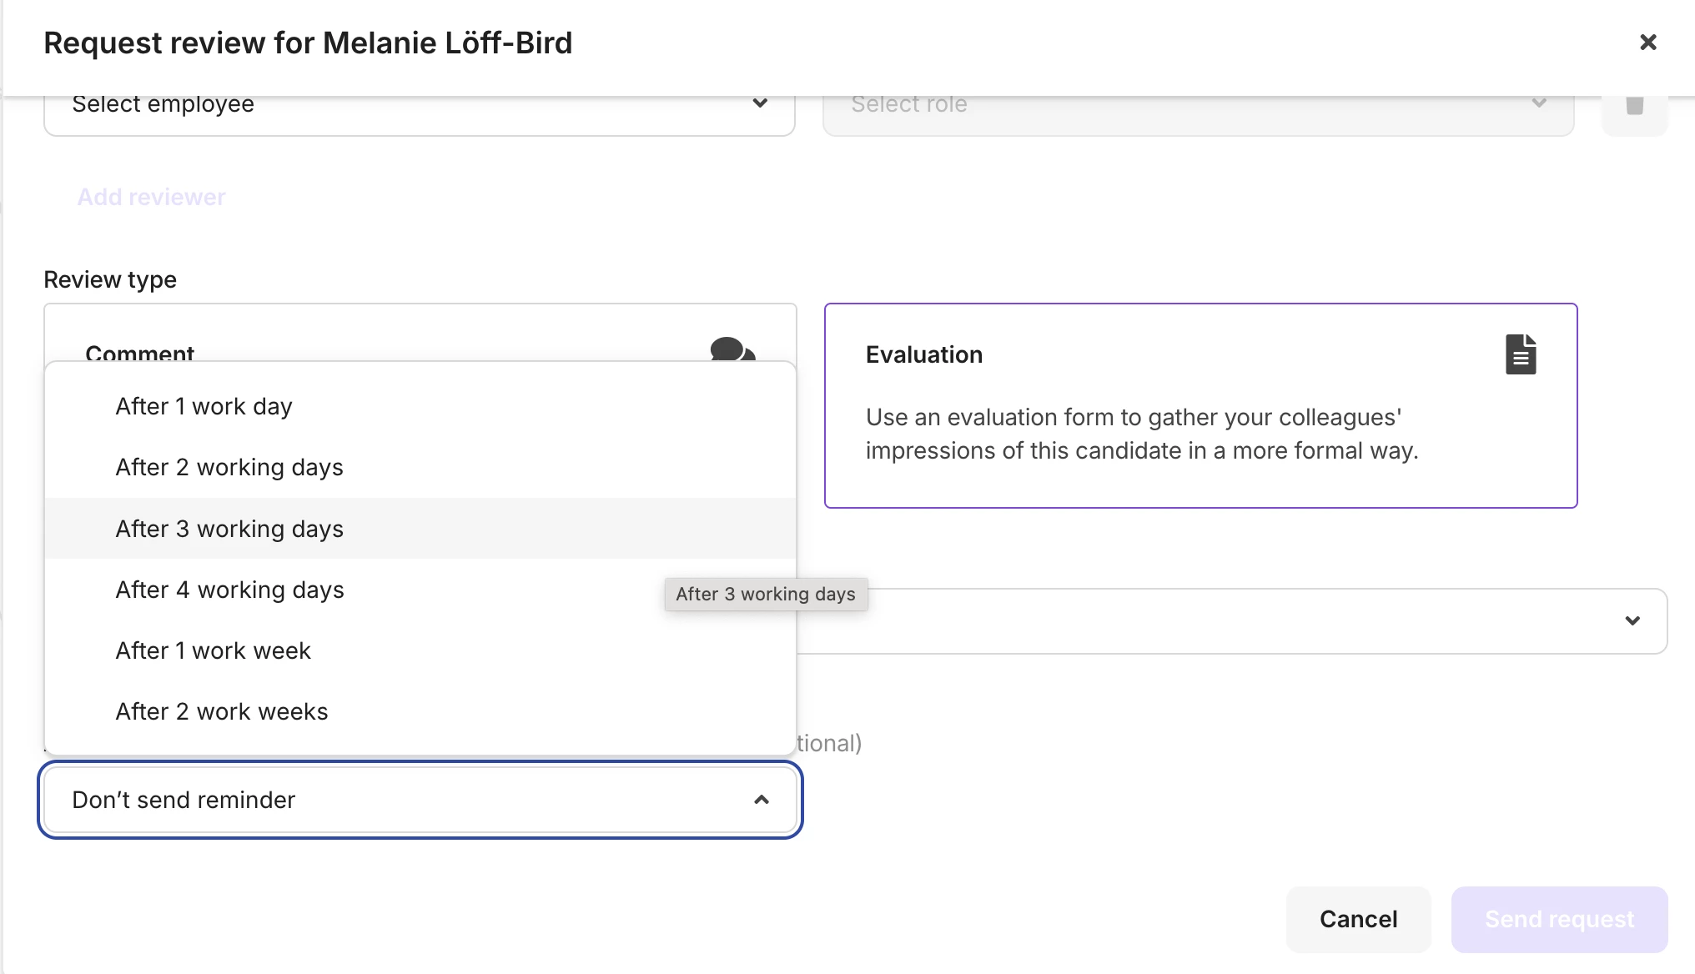Choose After 2 work weeks
This screenshot has width=1695, height=974.
click(x=222, y=711)
